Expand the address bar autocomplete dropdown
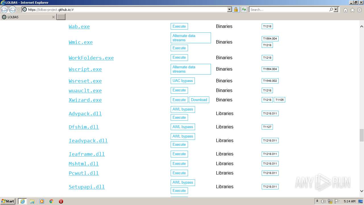Viewport: 364px width, 205px height. (x=229, y=9)
